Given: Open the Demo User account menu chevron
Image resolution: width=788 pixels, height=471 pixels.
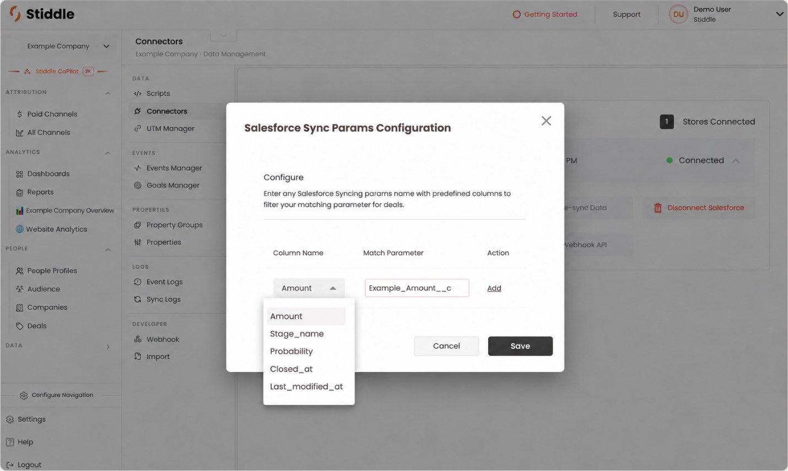Looking at the screenshot, I should pos(779,14).
